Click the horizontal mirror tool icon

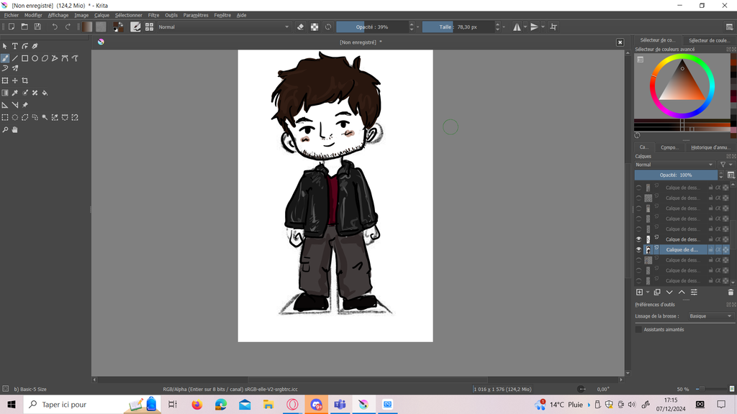click(517, 27)
